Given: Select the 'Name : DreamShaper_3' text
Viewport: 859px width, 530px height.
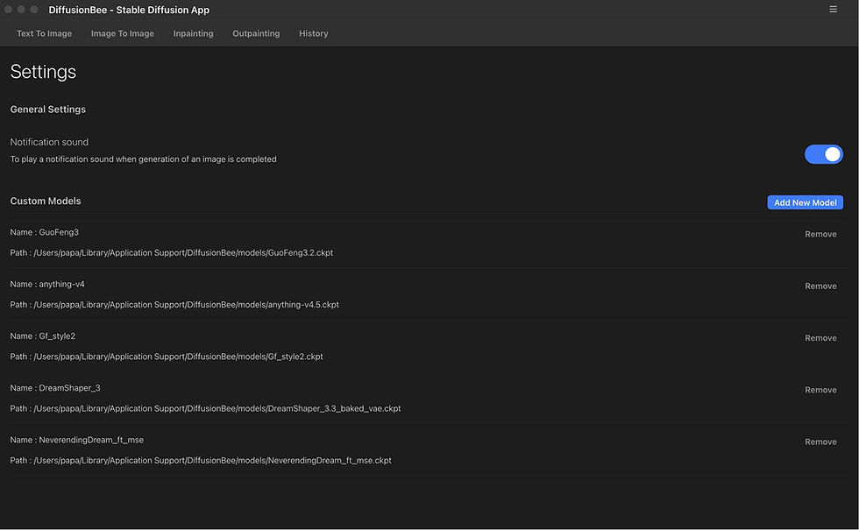Looking at the screenshot, I should point(55,388).
